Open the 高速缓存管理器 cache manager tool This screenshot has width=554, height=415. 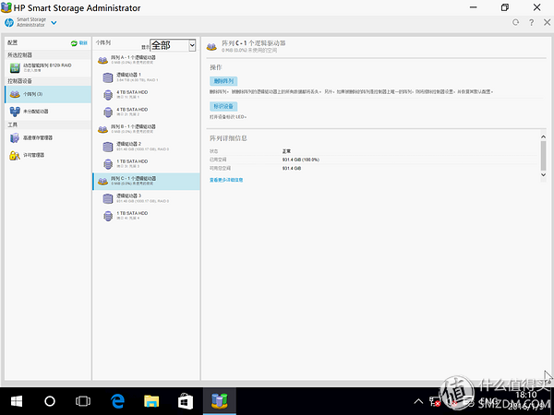click(48, 137)
